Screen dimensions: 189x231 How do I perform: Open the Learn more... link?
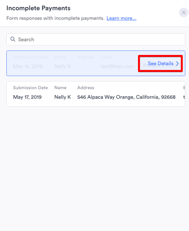pyautogui.click(x=121, y=18)
